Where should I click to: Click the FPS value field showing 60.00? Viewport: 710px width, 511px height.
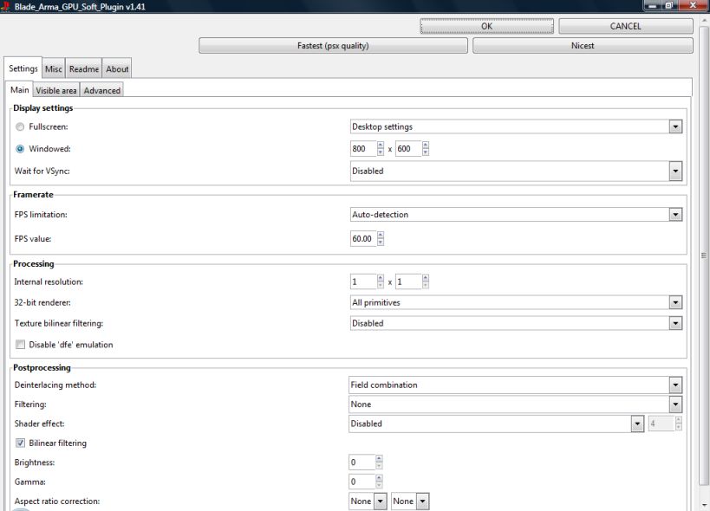[x=363, y=238]
